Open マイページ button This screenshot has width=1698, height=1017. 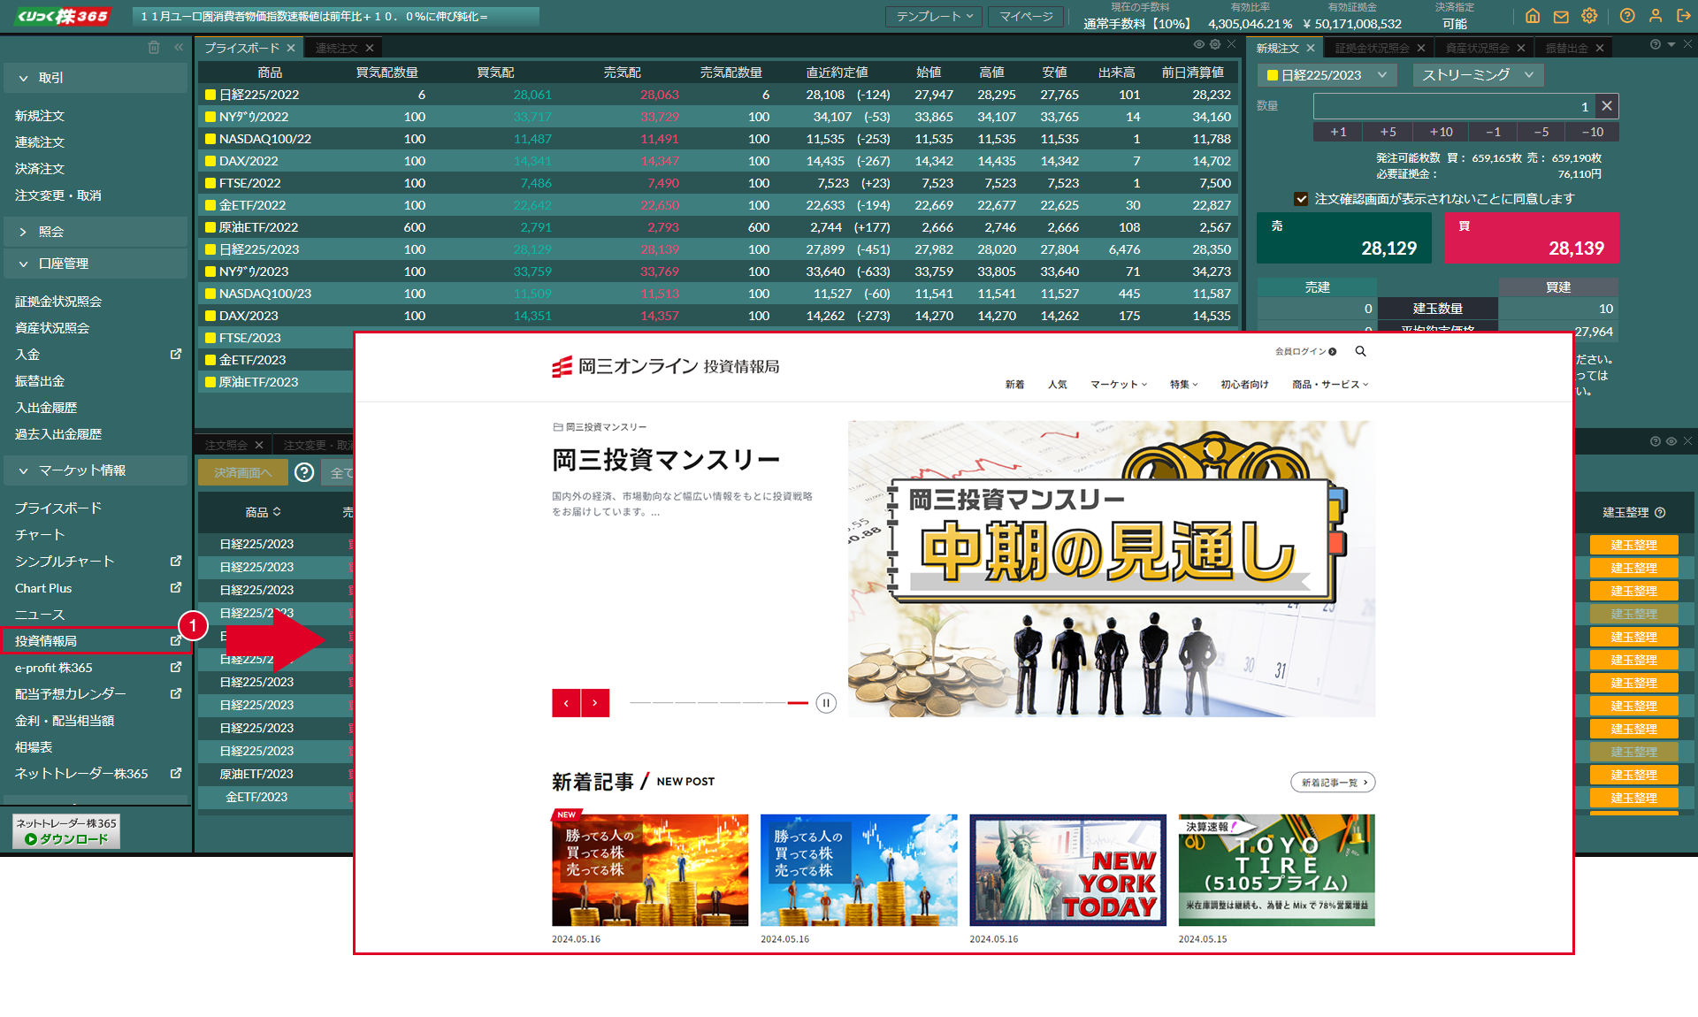[1026, 16]
